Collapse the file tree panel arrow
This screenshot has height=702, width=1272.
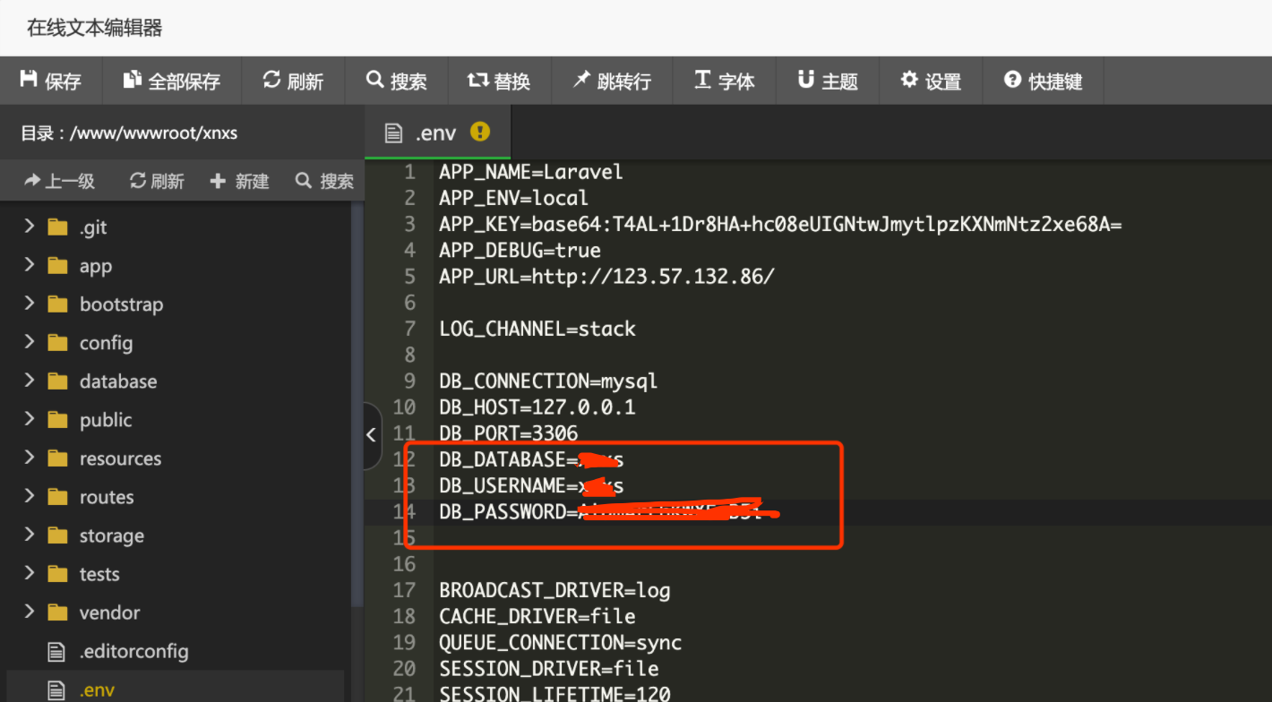click(x=371, y=435)
